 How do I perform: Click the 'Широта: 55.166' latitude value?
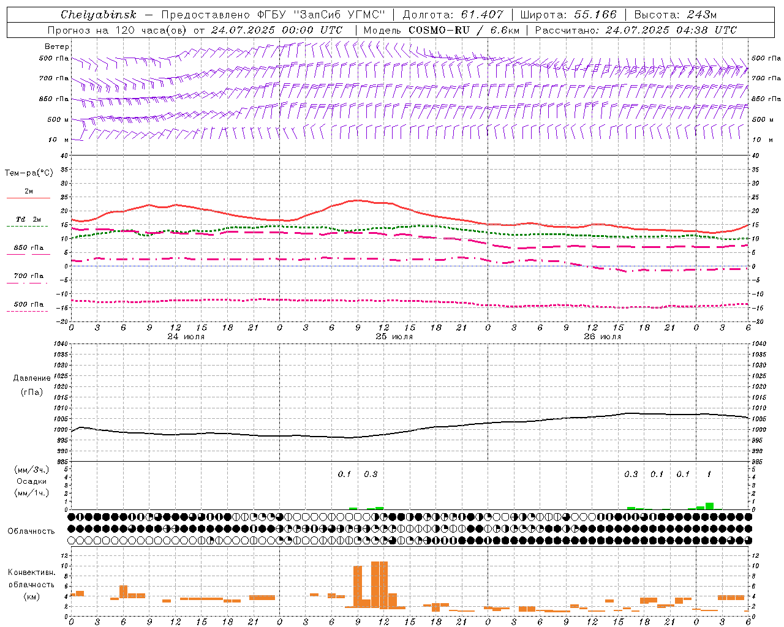coord(568,15)
